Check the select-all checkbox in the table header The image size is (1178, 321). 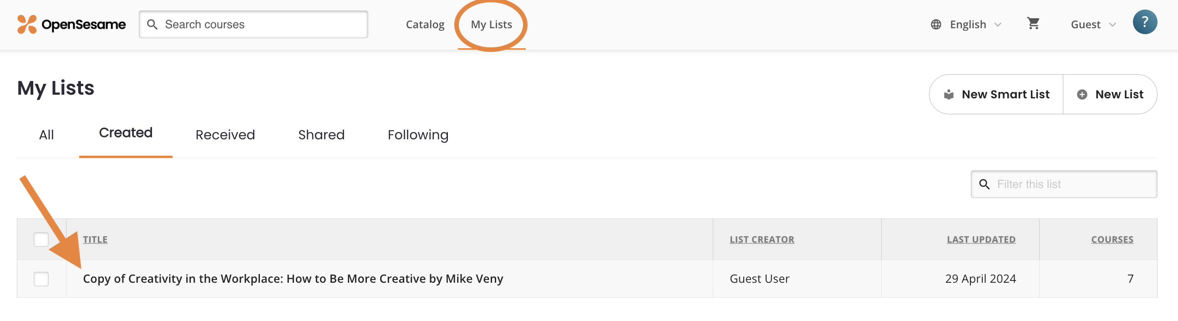point(41,239)
